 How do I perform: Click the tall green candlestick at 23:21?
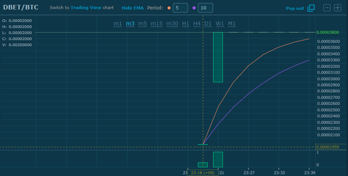(x=218, y=57)
